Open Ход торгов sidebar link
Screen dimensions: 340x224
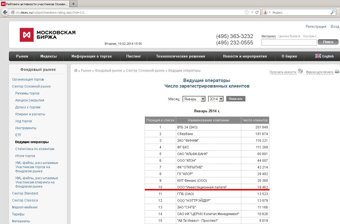coord(24,121)
